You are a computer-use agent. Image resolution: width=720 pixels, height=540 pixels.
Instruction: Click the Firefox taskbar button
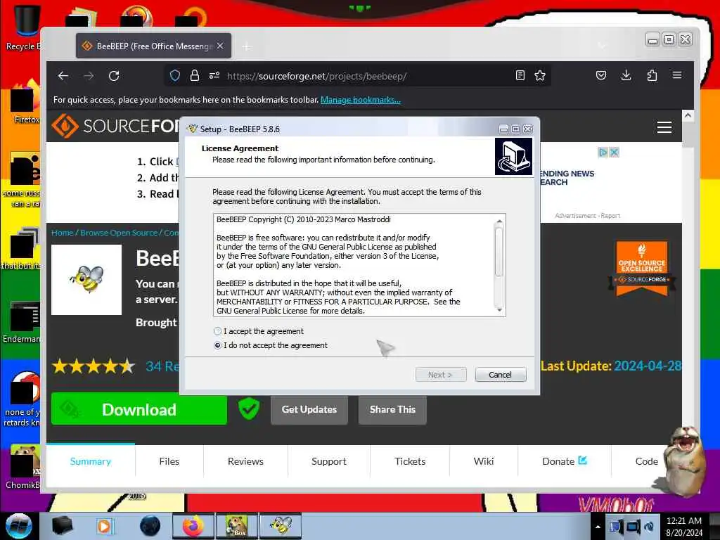[x=193, y=526]
